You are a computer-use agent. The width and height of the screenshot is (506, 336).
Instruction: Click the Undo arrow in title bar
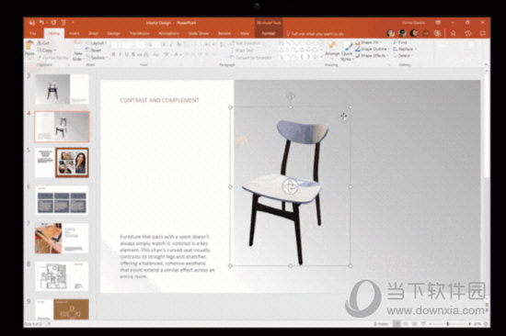[x=41, y=23]
